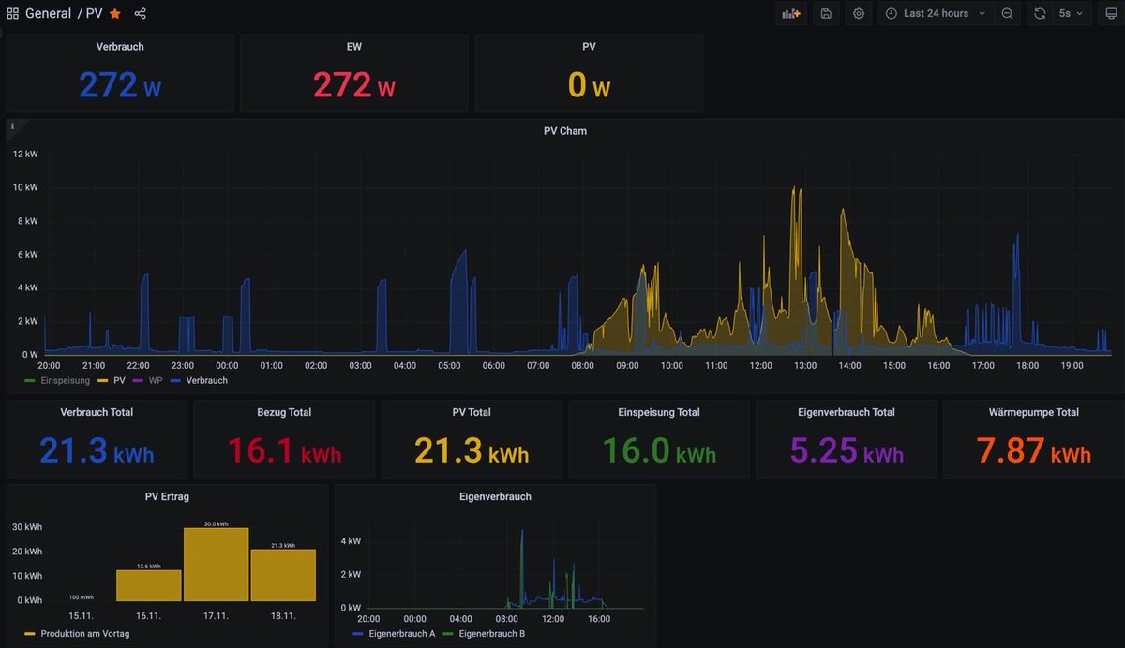The height and width of the screenshot is (648, 1125).
Task: Open Eigenverbrauch panel title menu
Action: point(495,496)
